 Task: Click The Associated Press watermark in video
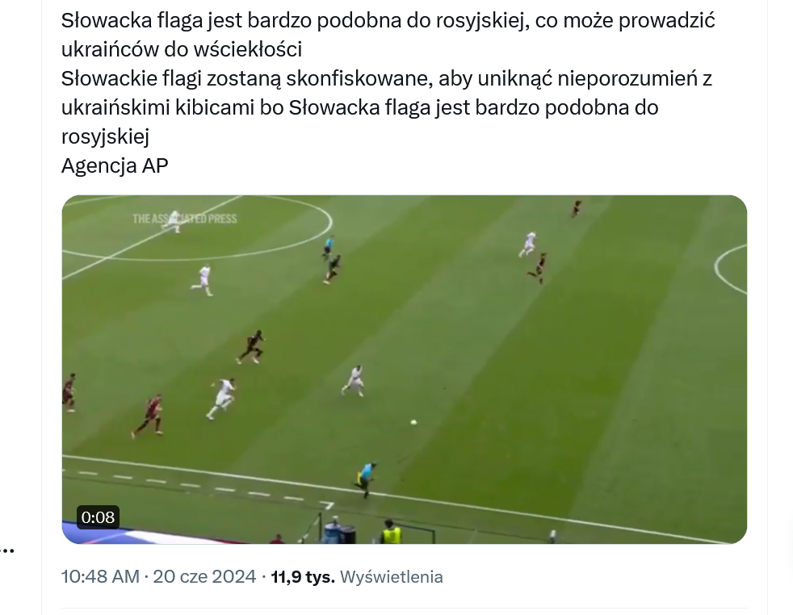[x=185, y=219]
